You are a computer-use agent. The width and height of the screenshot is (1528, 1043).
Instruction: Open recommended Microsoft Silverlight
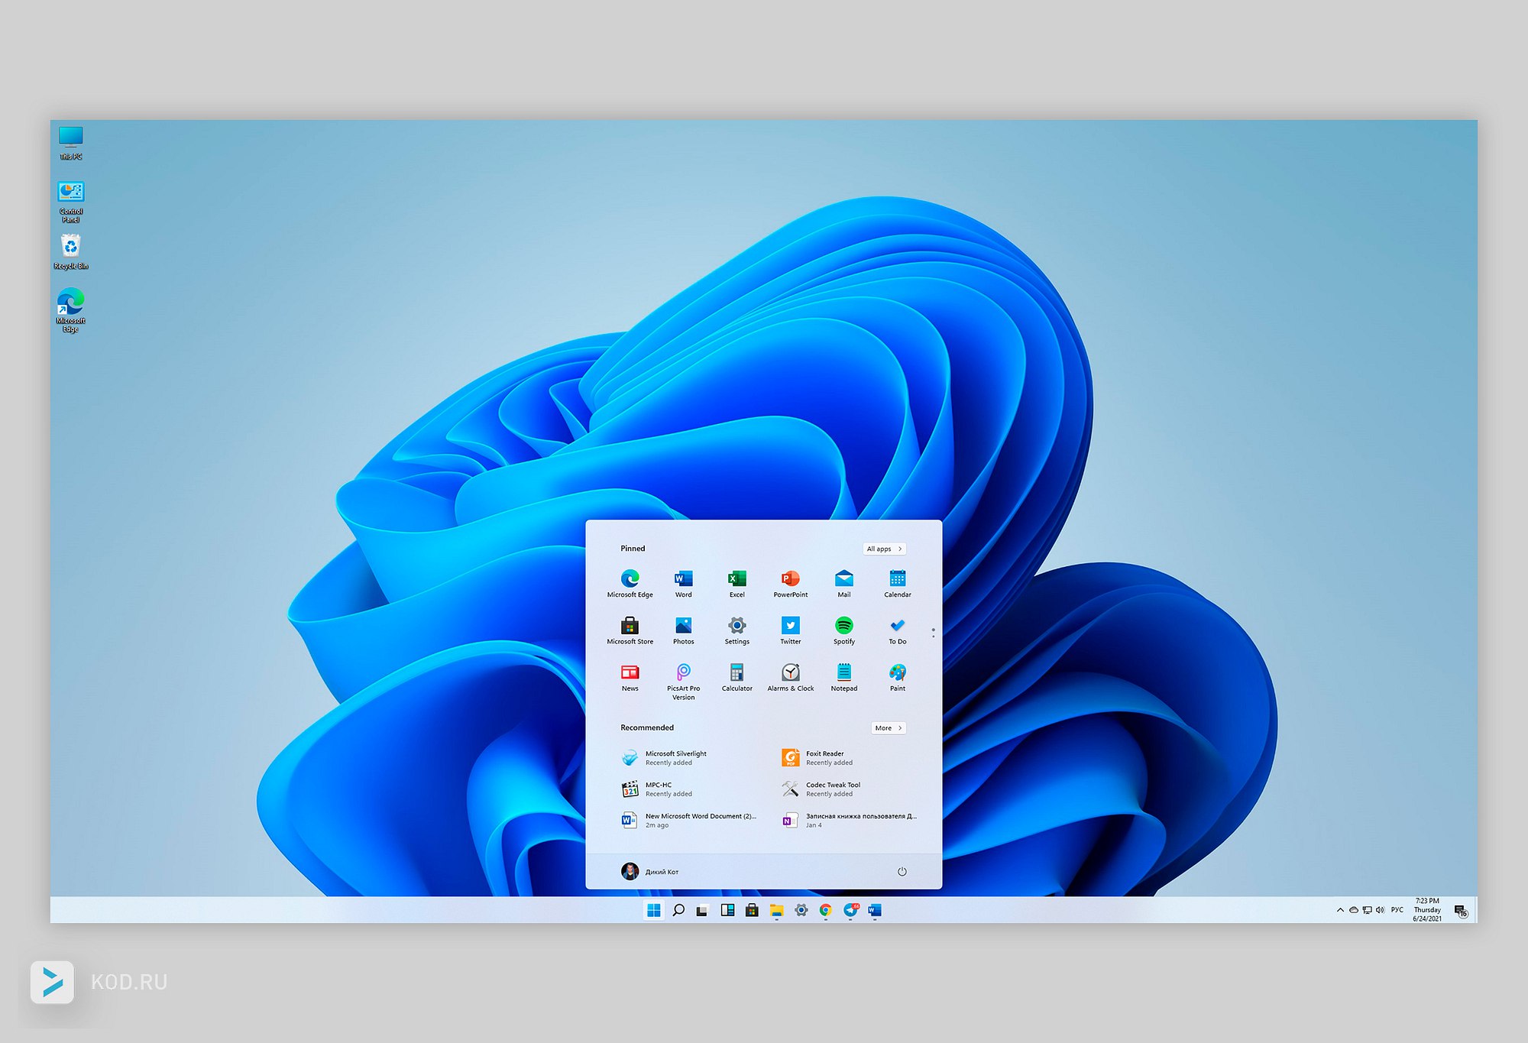(665, 757)
